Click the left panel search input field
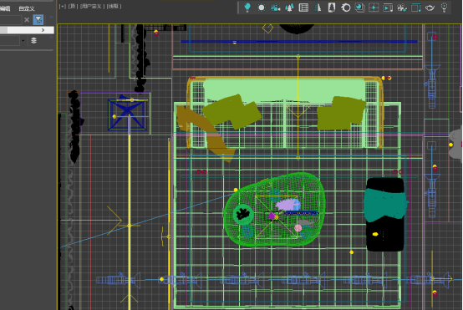463x310 pixels. click(11, 20)
